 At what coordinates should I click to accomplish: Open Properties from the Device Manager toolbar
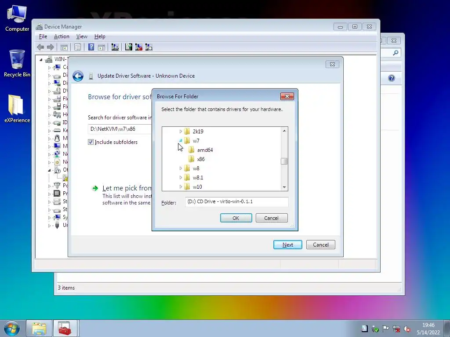(x=77, y=47)
